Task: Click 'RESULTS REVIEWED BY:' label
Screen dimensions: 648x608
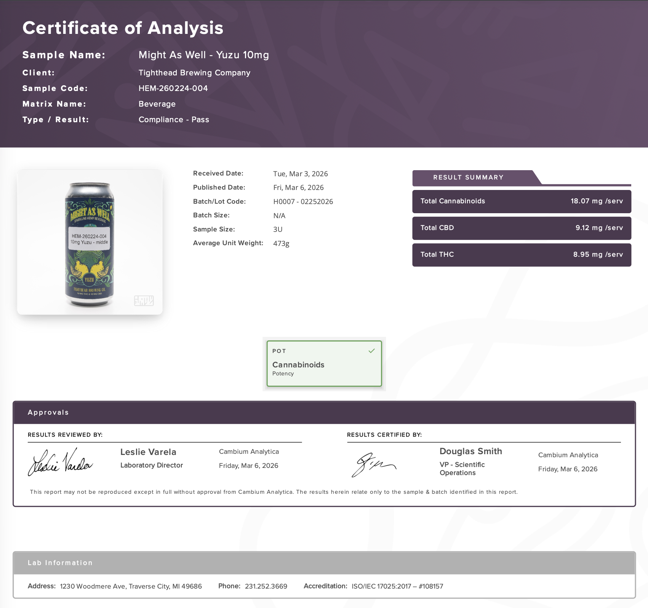Action: 65,435
